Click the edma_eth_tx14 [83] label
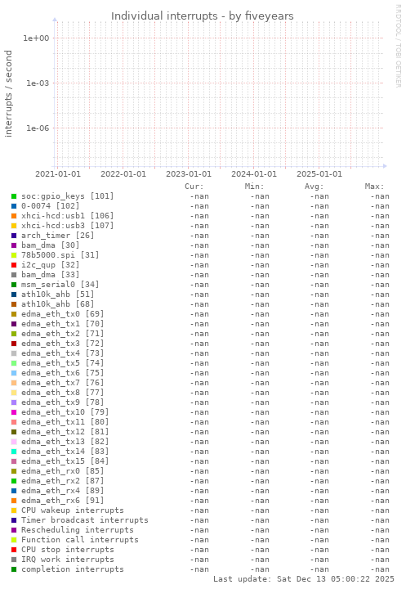 pos(65,451)
